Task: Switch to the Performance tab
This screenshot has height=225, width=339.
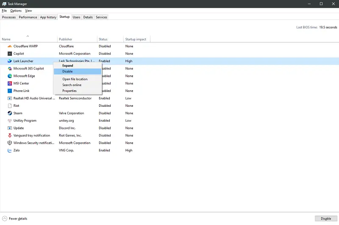Action: 28,17
